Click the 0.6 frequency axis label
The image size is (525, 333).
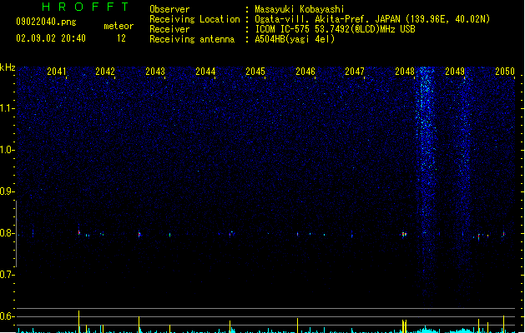point(8,316)
